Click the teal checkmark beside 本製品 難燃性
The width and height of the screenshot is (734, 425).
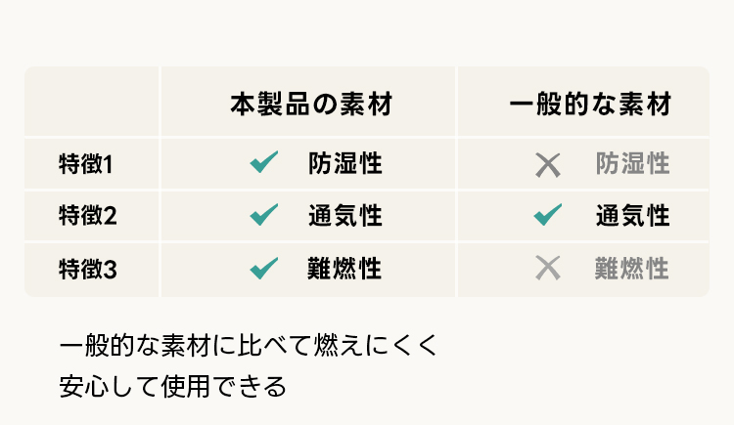tap(264, 267)
